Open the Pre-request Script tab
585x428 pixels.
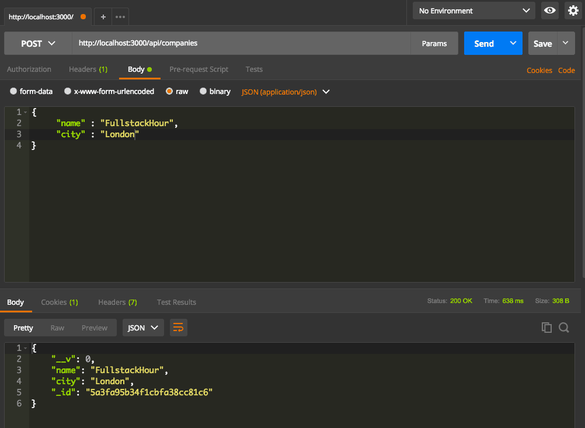pyautogui.click(x=199, y=69)
